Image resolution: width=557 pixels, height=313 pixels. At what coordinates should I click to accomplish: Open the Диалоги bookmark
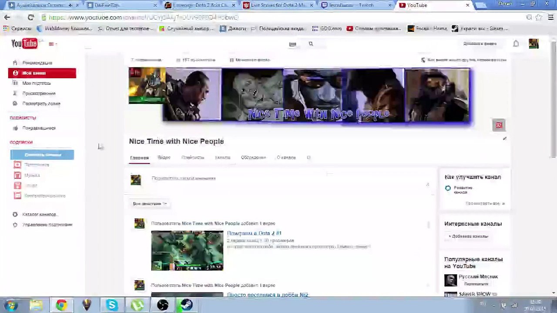(233, 29)
